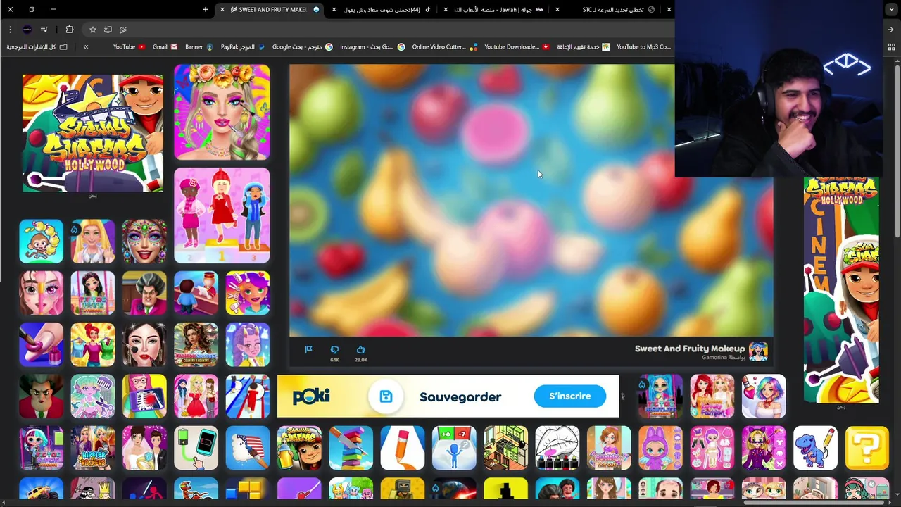Image resolution: width=901 pixels, height=507 pixels.
Task: Switch to SWEET AND FRUITY MAKEUP tab
Action: (271, 10)
